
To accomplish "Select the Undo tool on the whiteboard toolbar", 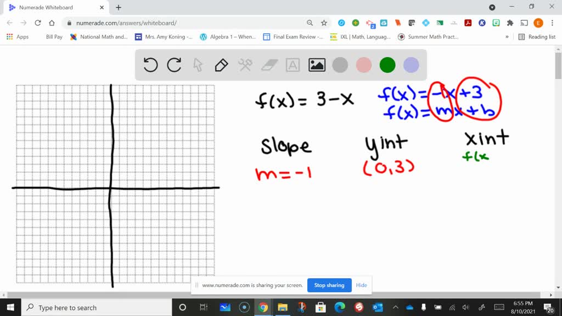I will pyautogui.click(x=150, y=65).
